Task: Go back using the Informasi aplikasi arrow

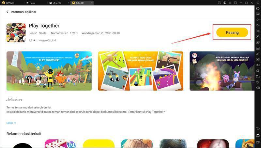Action: [x=7, y=12]
